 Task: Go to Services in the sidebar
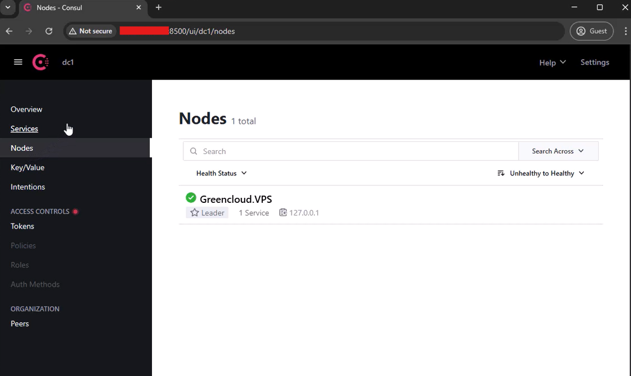tap(24, 129)
